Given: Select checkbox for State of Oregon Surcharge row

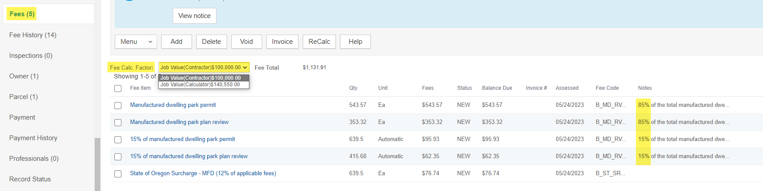Looking at the screenshot, I should pos(118,174).
